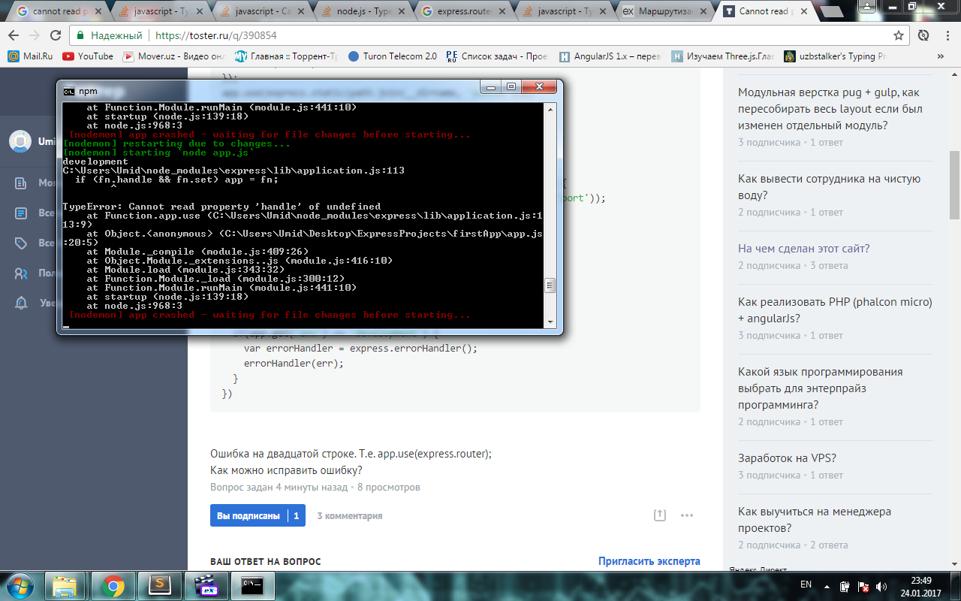Image resolution: width=961 pixels, height=601 pixels.
Task: Open volume icon in system tray
Action: click(881, 585)
